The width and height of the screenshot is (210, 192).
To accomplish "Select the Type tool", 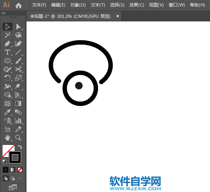I will tap(8, 52).
